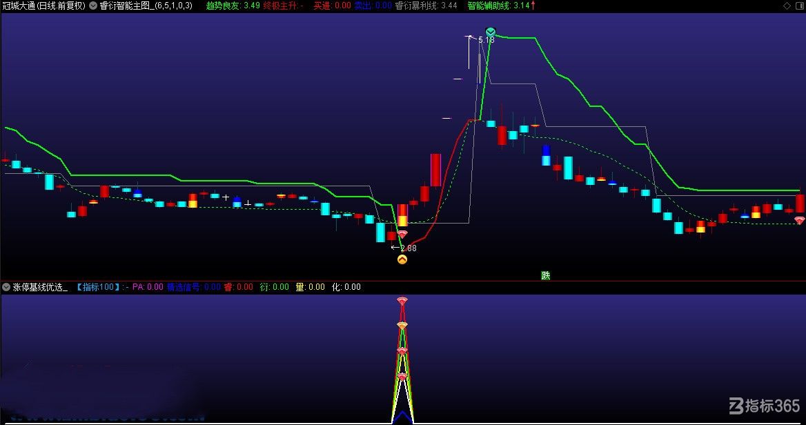
Task: Click the PA: 0.00 readout
Action: click(x=148, y=287)
